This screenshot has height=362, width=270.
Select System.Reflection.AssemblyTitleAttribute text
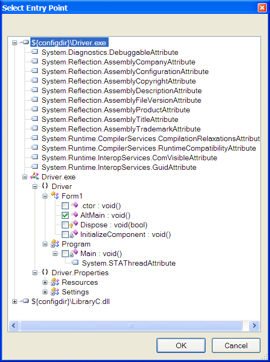tap(110, 120)
